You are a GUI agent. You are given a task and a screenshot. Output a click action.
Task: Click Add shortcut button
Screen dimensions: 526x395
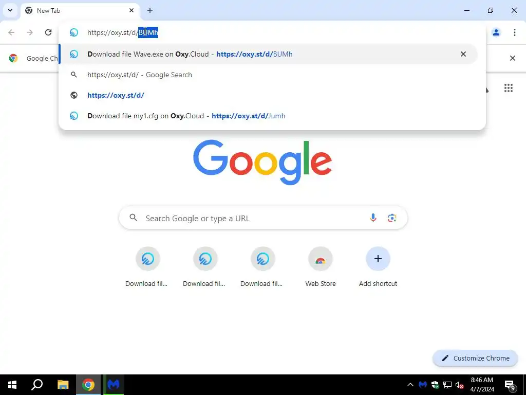[378, 267]
